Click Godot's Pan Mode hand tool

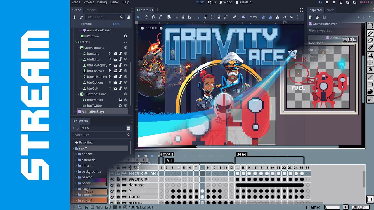pyautogui.click(x=183, y=17)
